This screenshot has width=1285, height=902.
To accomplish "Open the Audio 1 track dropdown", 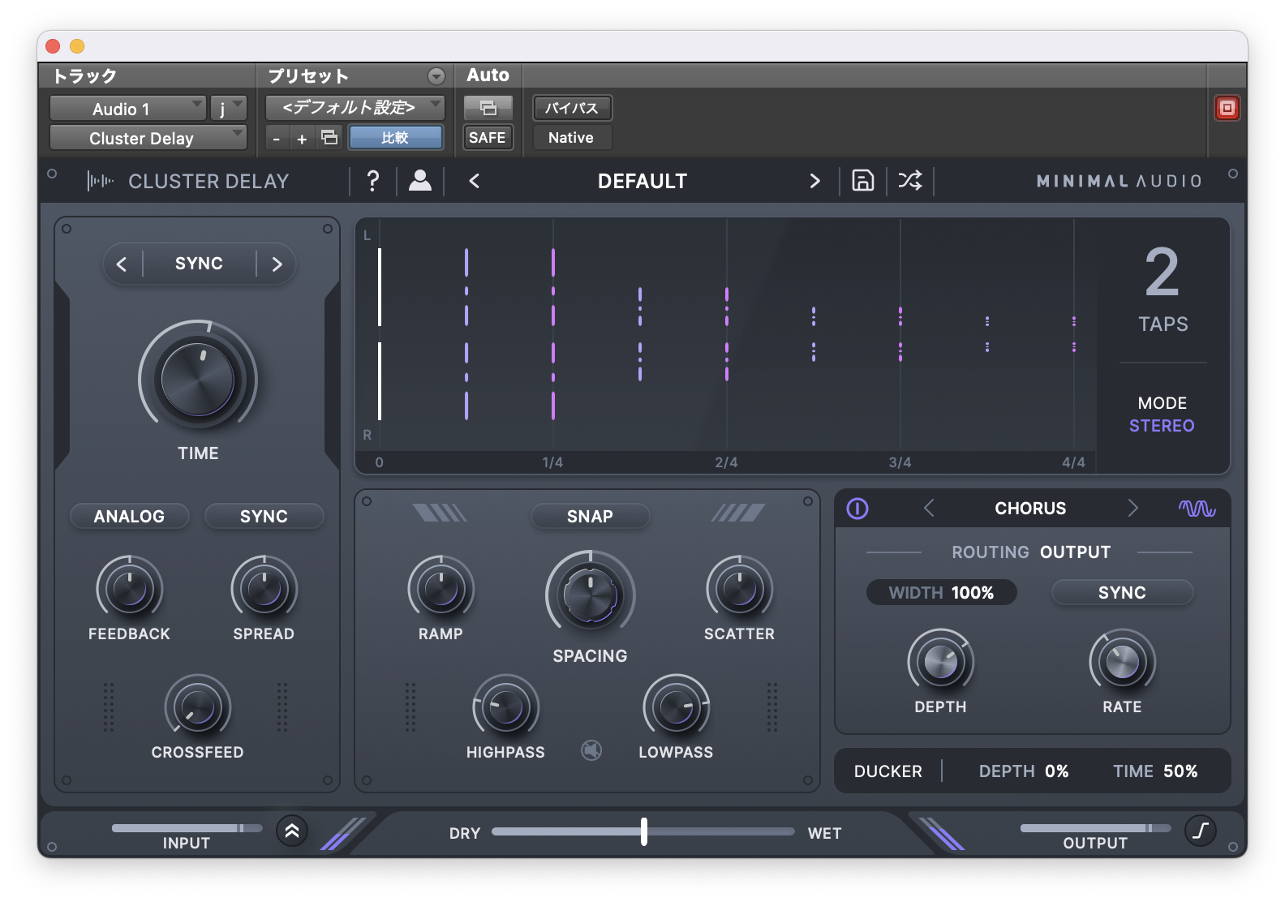I will [127, 109].
